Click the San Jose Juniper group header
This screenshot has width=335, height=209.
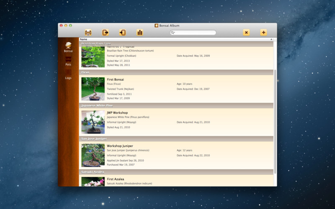(x=176, y=139)
